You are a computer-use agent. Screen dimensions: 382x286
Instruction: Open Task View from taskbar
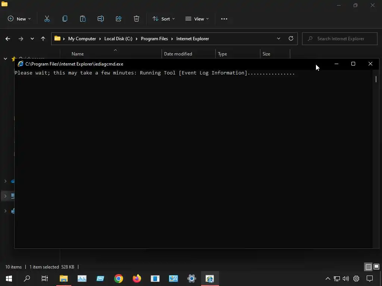pos(45,279)
